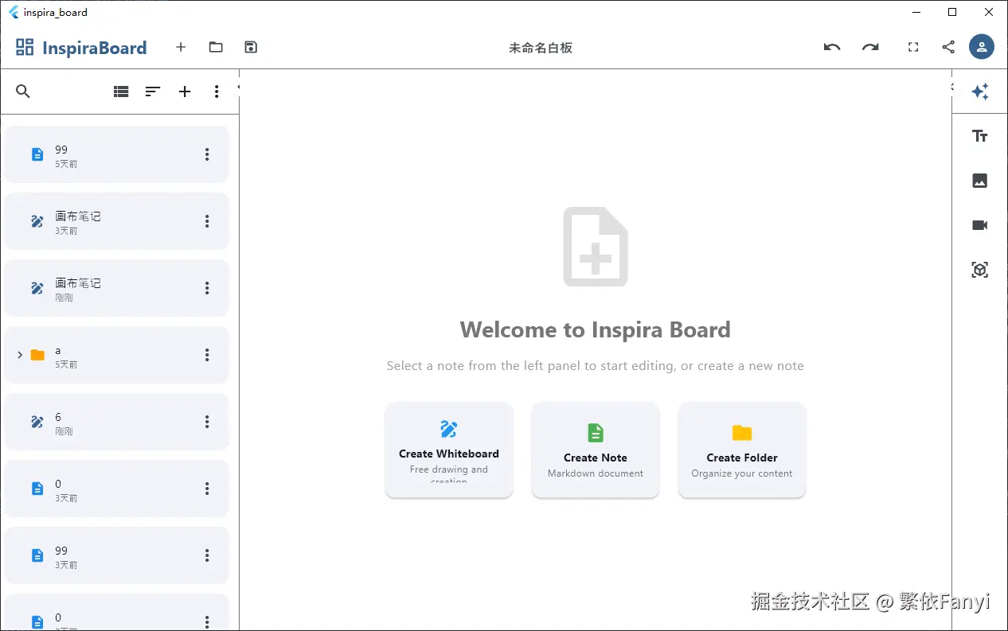Viewport: 1008px width, 631px height.
Task: Switch the note panel to list view
Action: click(x=121, y=92)
